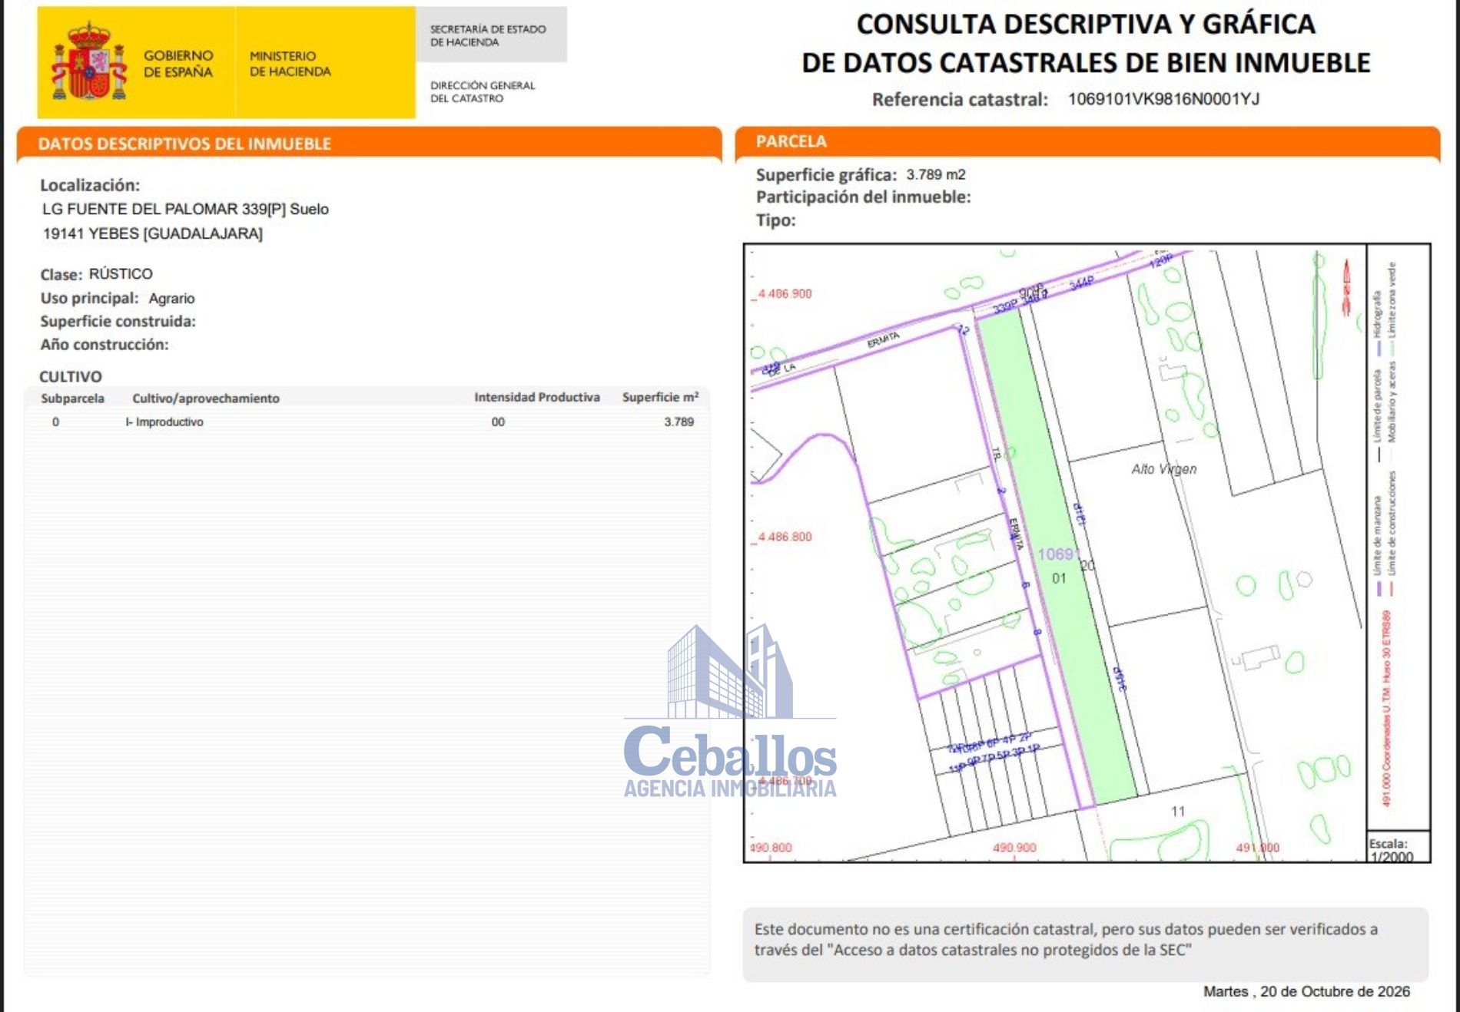The height and width of the screenshot is (1012, 1460).
Task: Click the orange 'PARCELA' section header
Action: pos(791,141)
